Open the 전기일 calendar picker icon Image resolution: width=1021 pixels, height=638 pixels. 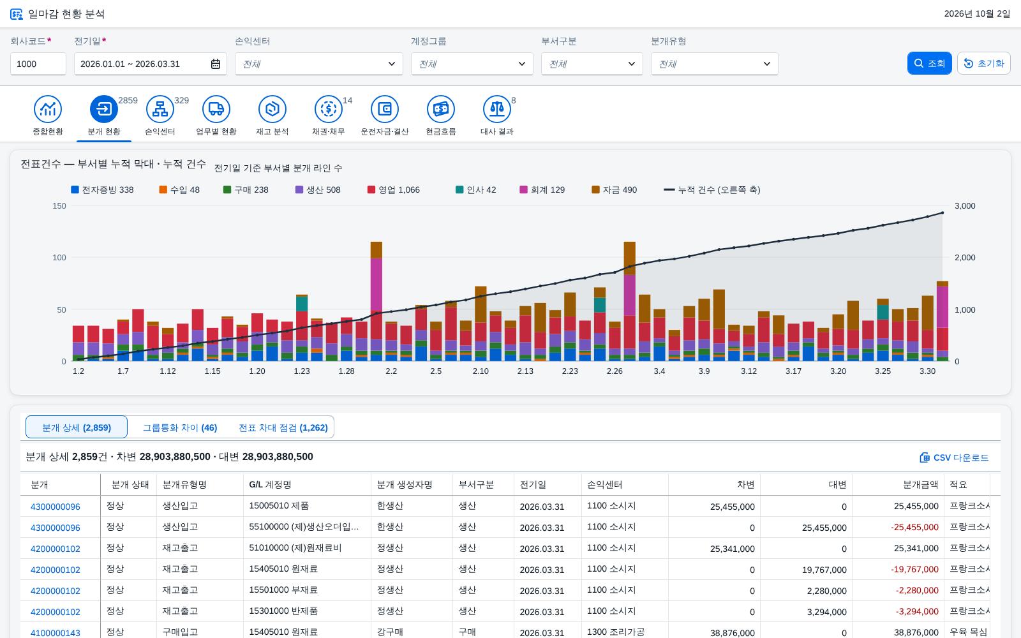(x=216, y=64)
